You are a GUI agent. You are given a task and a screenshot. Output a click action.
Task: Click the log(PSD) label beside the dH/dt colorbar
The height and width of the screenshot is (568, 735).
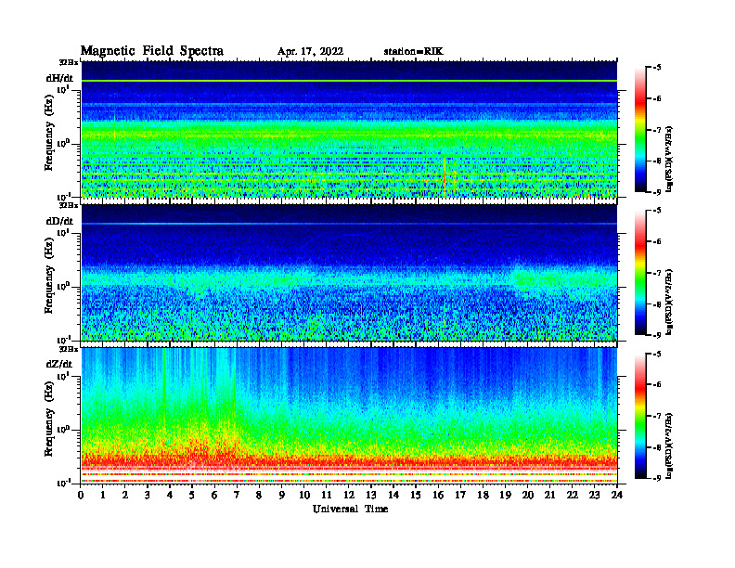(669, 159)
